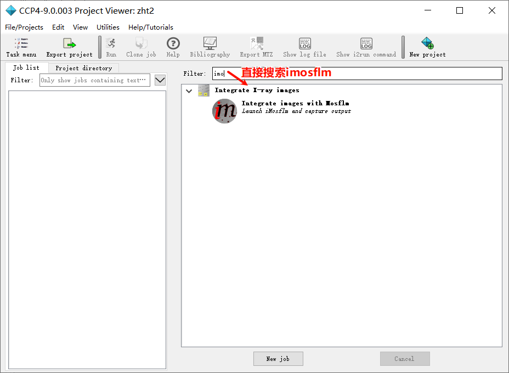This screenshot has width=509, height=373.
Task: Open the Utilities menu
Action: click(x=108, y=27)
